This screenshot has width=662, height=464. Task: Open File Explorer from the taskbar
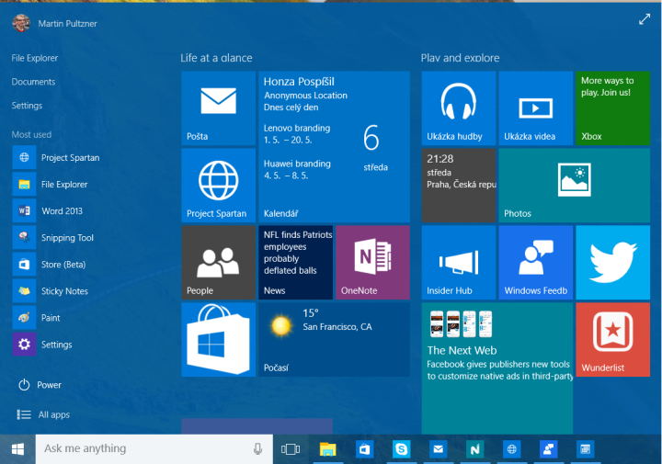(x=327, y=449)
